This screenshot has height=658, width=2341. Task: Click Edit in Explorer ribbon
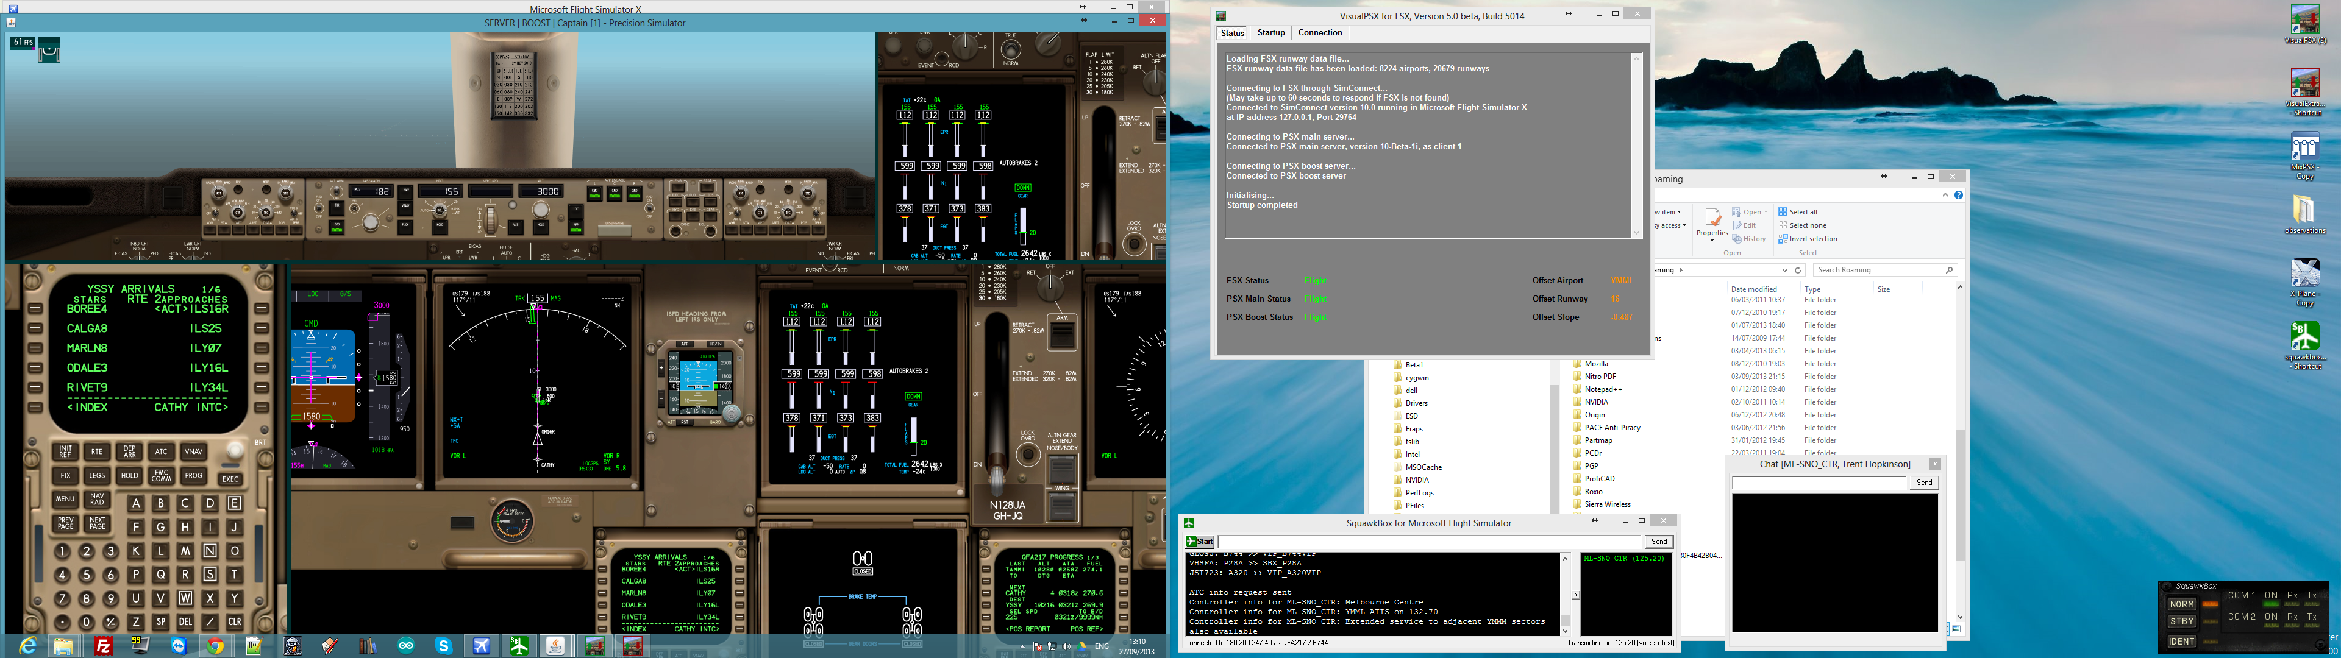1744,225
